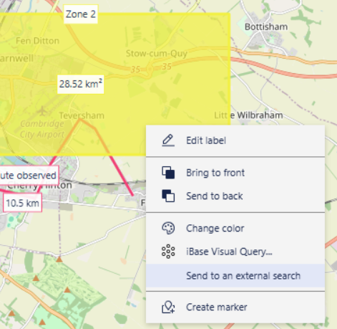
Task: Click the Create marker pin icon
Action: click(168, 307)
